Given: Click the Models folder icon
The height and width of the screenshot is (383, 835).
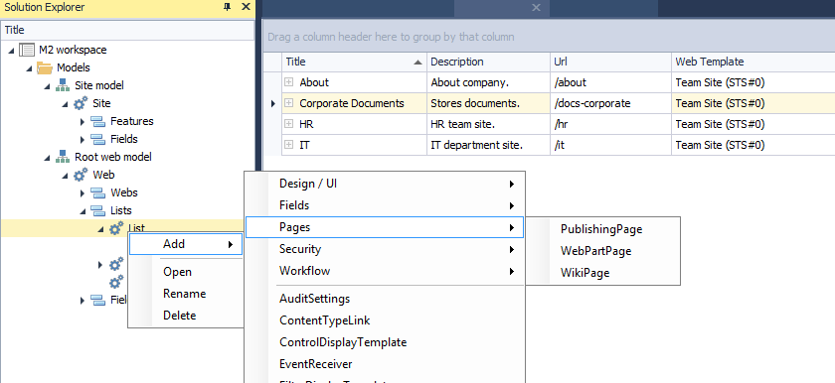Looking at the screenshot, I should click(x=44, y=68).
